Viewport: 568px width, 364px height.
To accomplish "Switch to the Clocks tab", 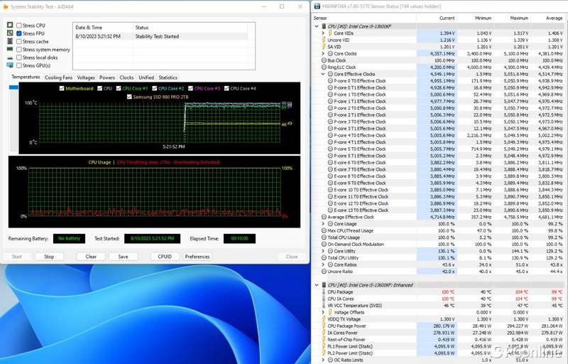I will [x=126, y=77].
